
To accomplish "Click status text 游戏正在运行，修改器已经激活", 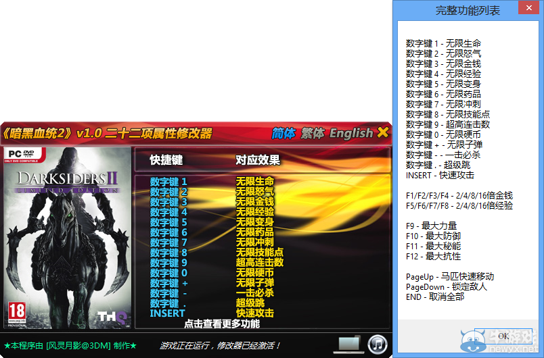I will point(220,346).
